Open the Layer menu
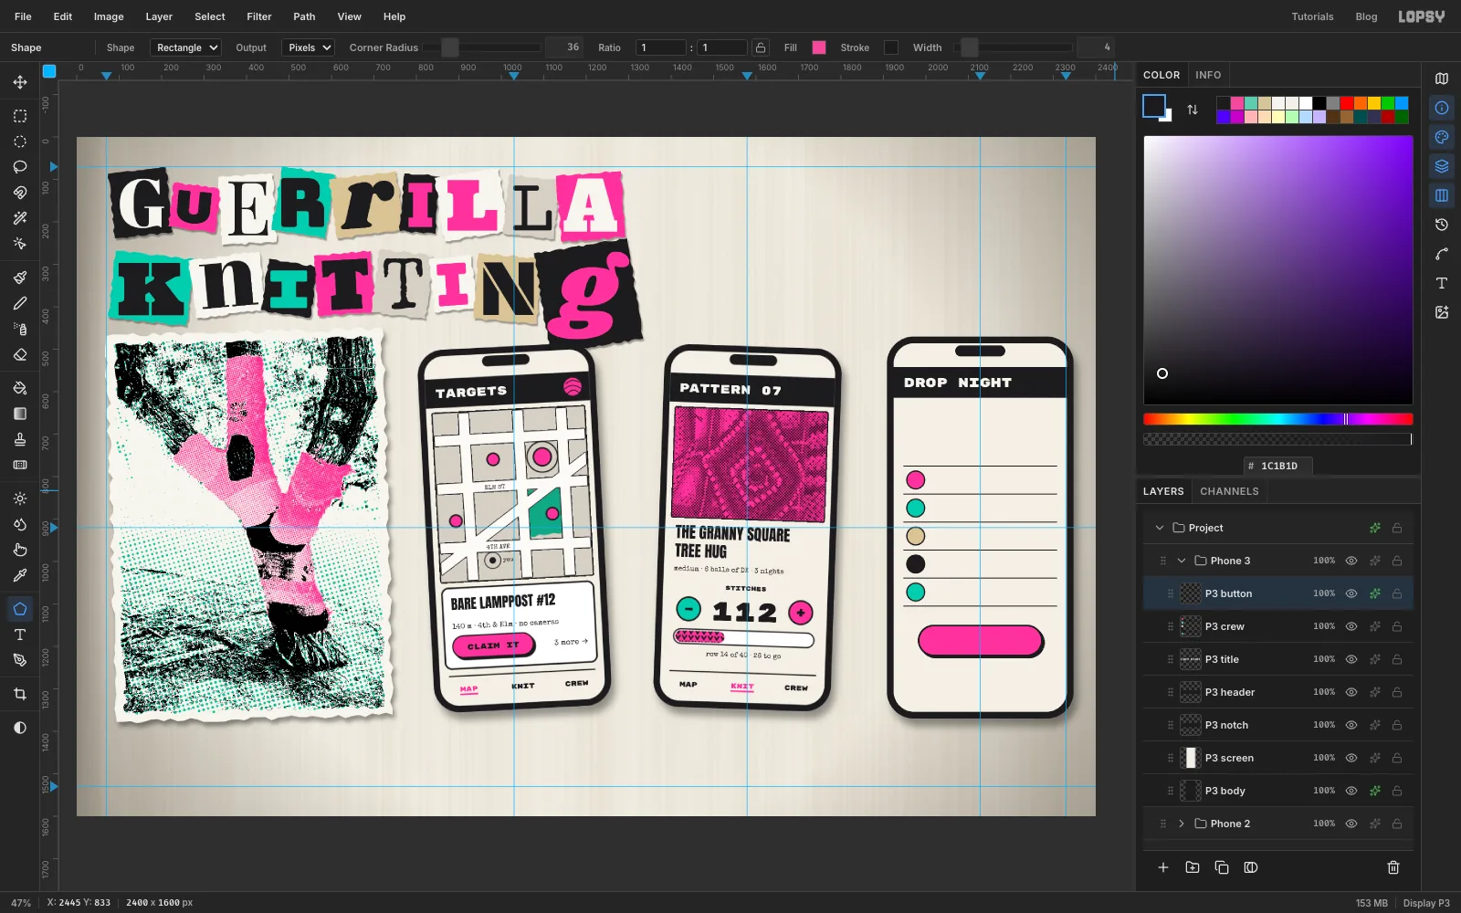 click(159, 16)
